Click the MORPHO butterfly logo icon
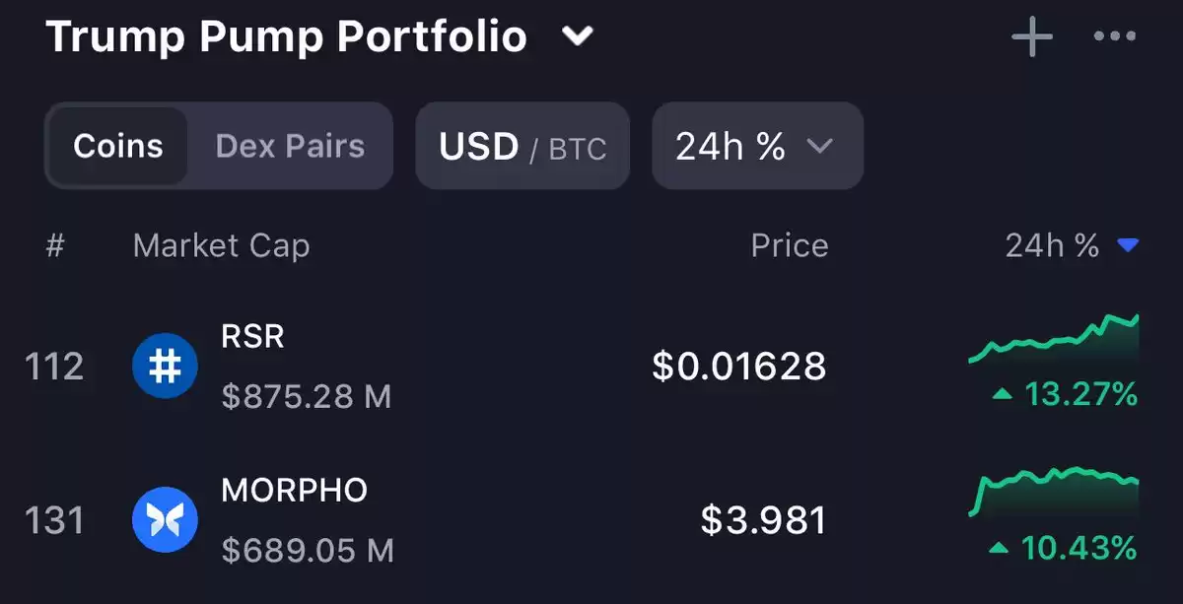The height and width of the screenshot is (604, 1183). 165,519
